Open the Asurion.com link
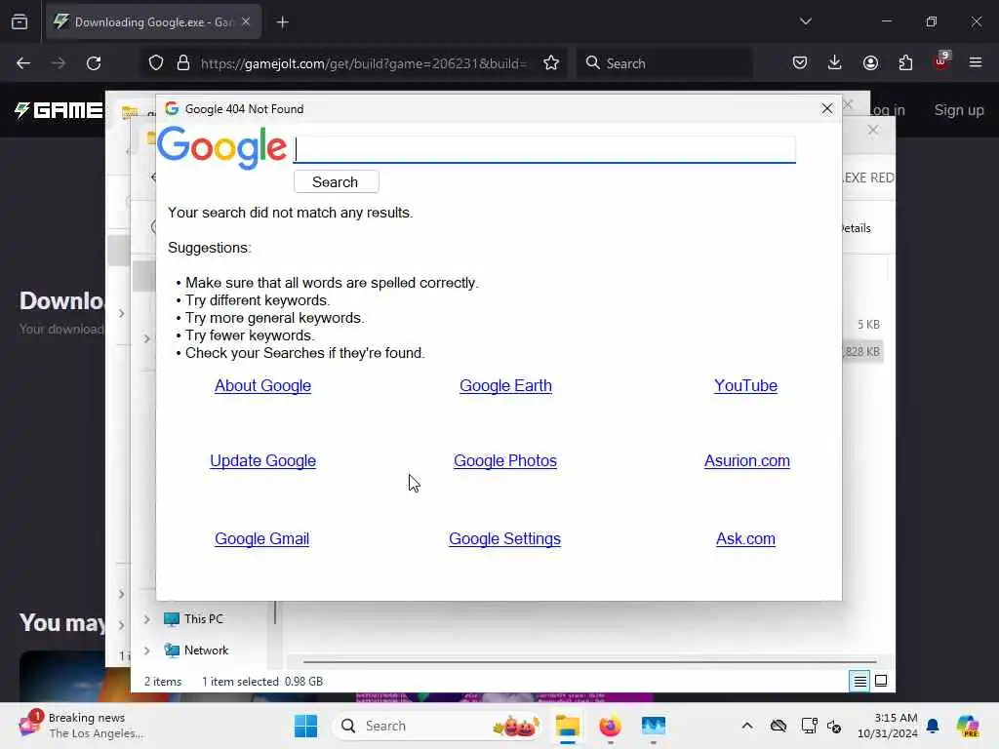The height and width of the screenshot is (749, 999). click(x=746, y=461)
